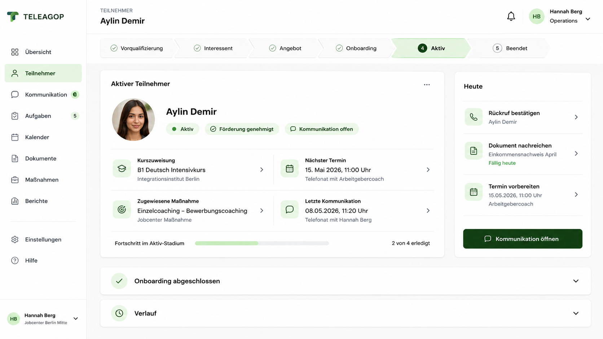Open the Jobcenter Berlin Mitte account dropdown

(x=76, y=318)
